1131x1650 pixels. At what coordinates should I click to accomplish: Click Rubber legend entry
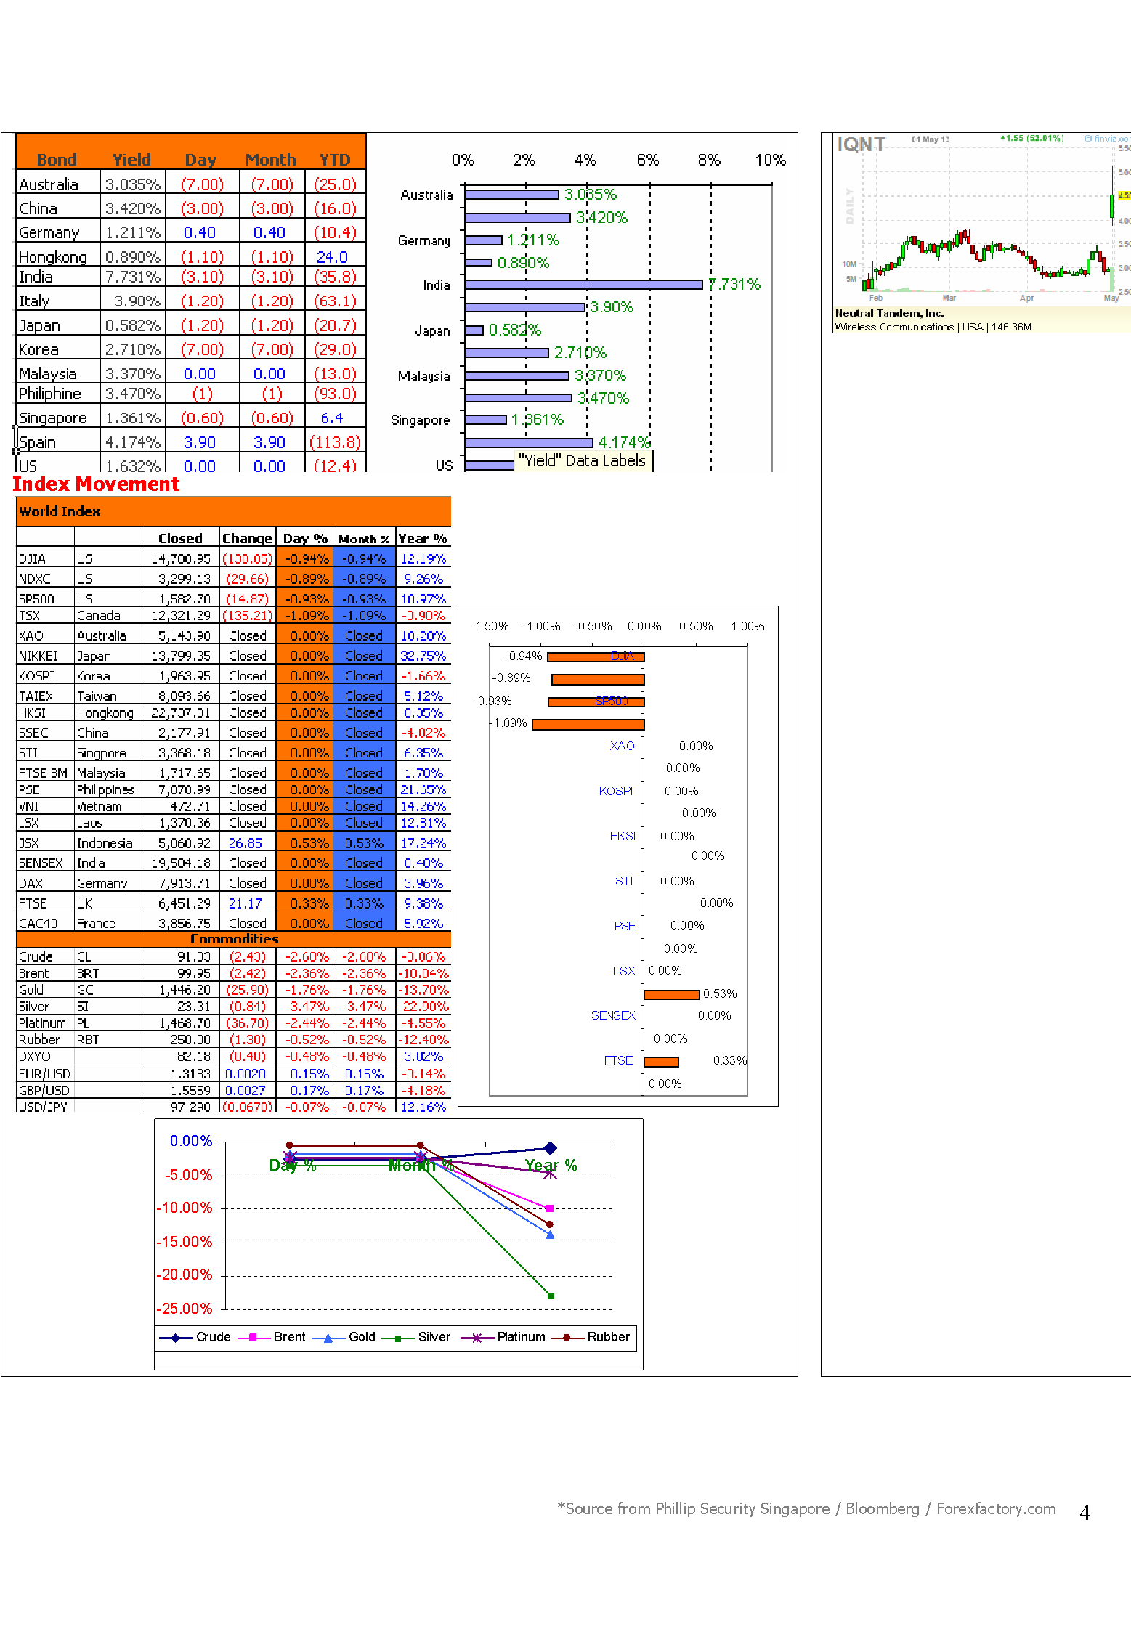[x=591, y=1338]
